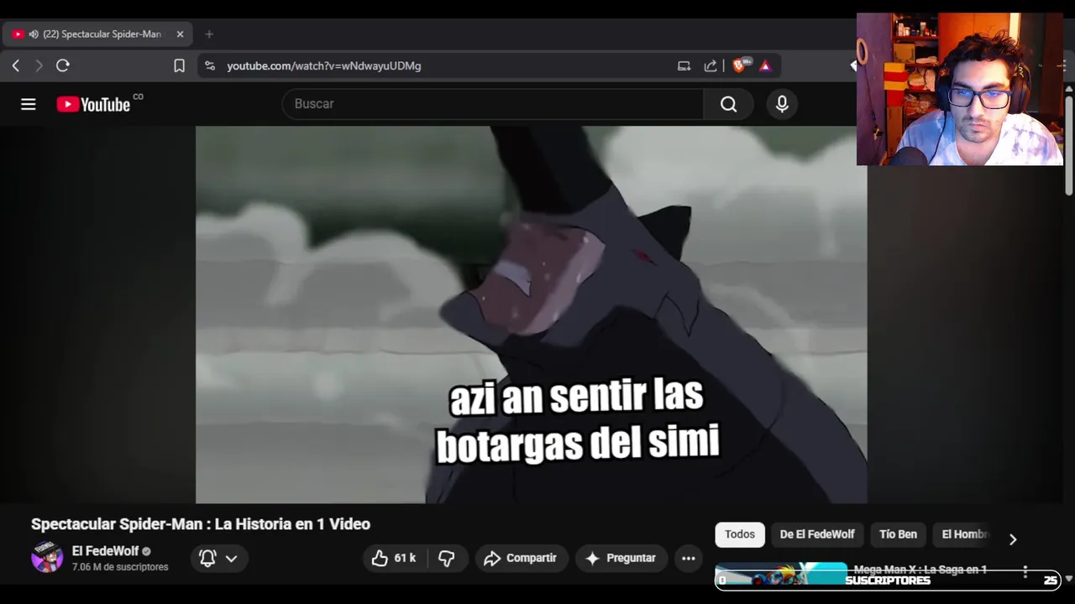
Task: Like the video with thumbs up 61 k
Action: tap(394, 558)
